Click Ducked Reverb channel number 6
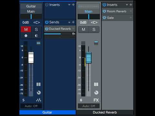 (x=81, y=100)
